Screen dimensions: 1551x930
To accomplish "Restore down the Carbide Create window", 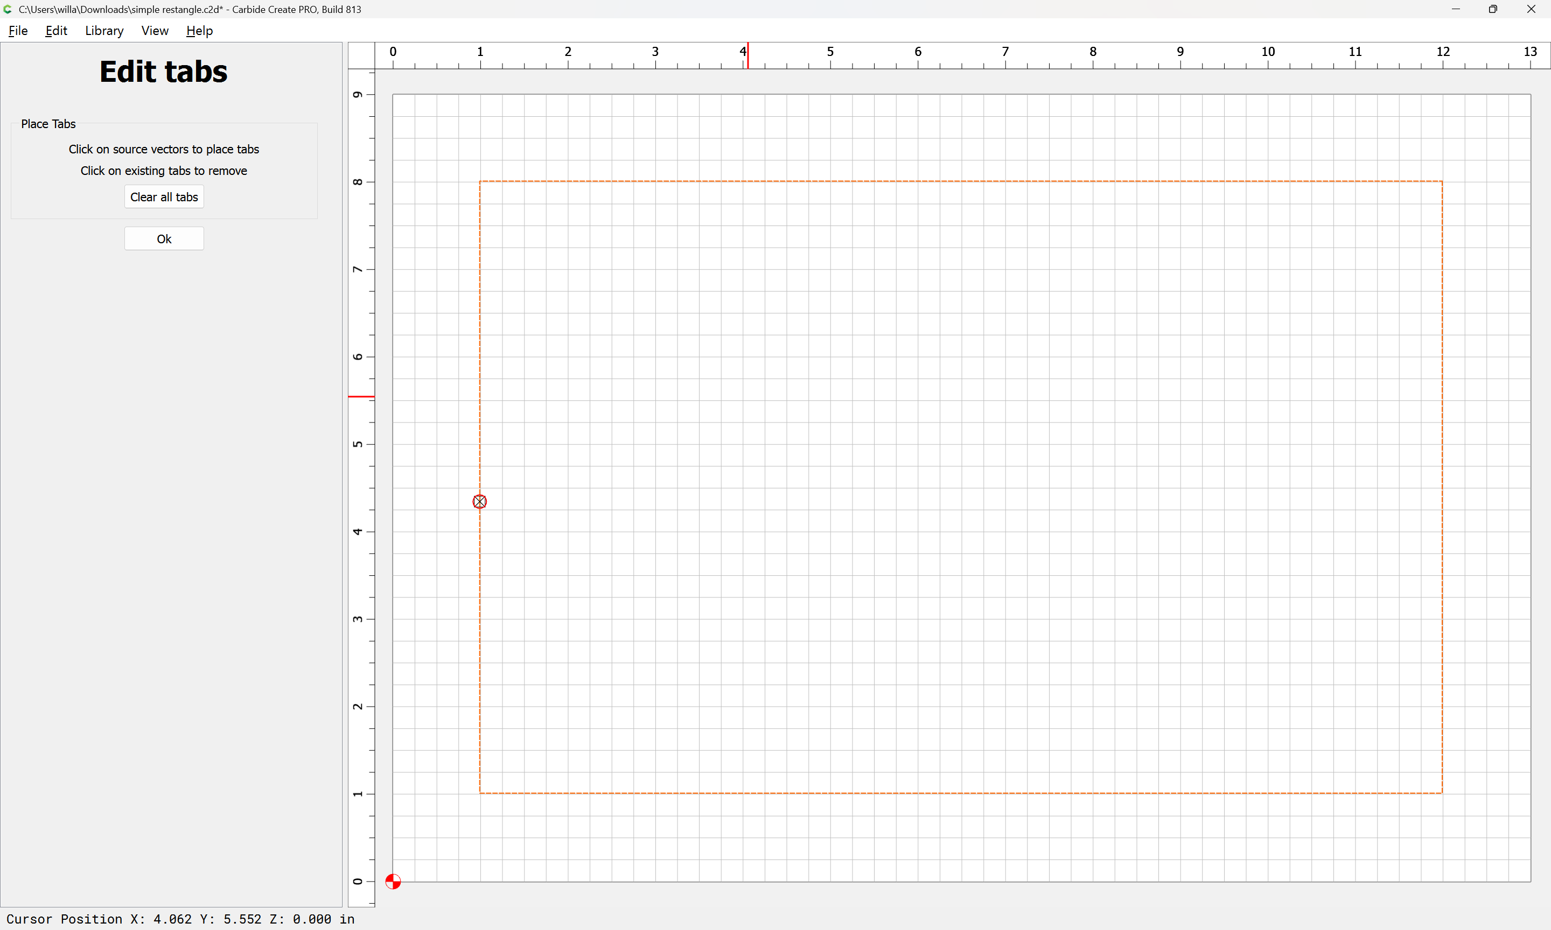I will (1493, 9).
